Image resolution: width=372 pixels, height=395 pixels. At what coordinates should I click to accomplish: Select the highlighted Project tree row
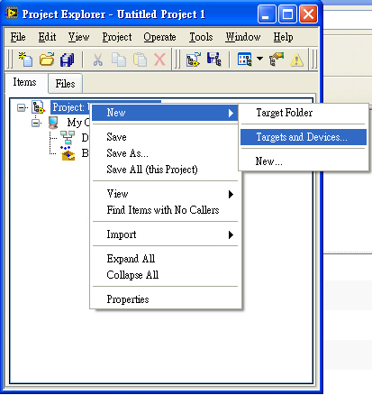69,107
